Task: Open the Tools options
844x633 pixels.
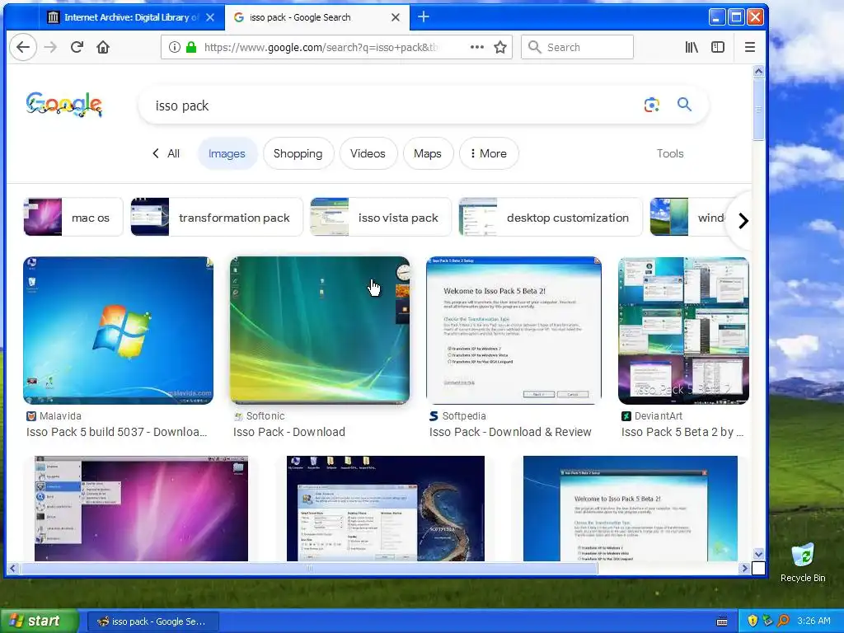Action: pos(670,153)
